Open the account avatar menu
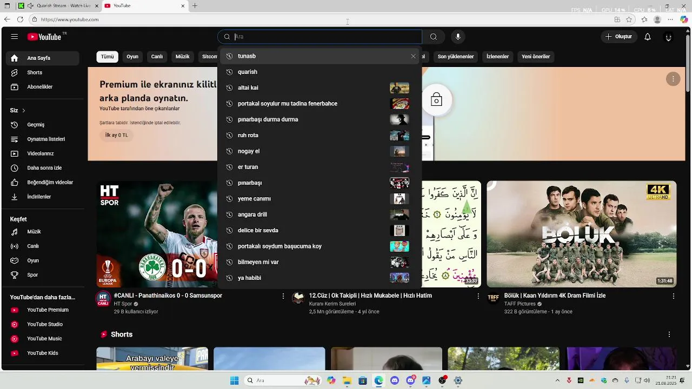Screen dimensions: 692x389 (669, 37)
